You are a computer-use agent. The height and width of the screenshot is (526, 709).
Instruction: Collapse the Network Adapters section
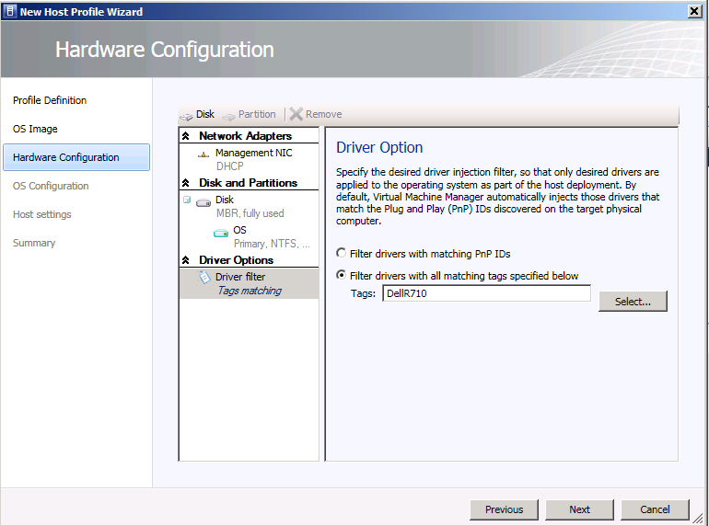pos(186,136)
